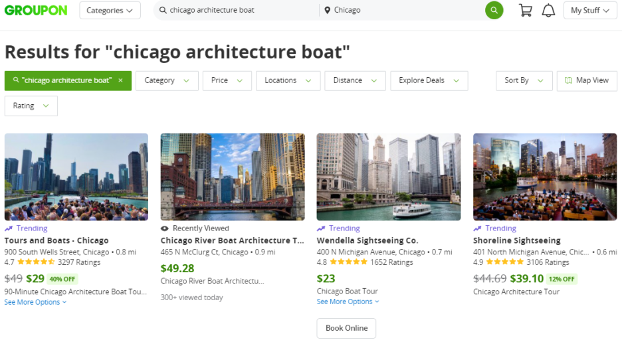This screenshot has width=622, height=342.
Task: Expand See More Options under Tours and Boats
Action: 35,302
